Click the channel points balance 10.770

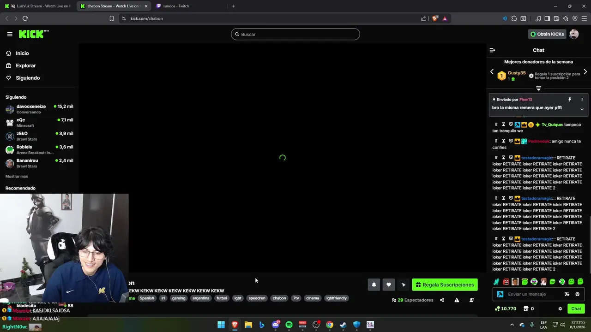(505, 309)
